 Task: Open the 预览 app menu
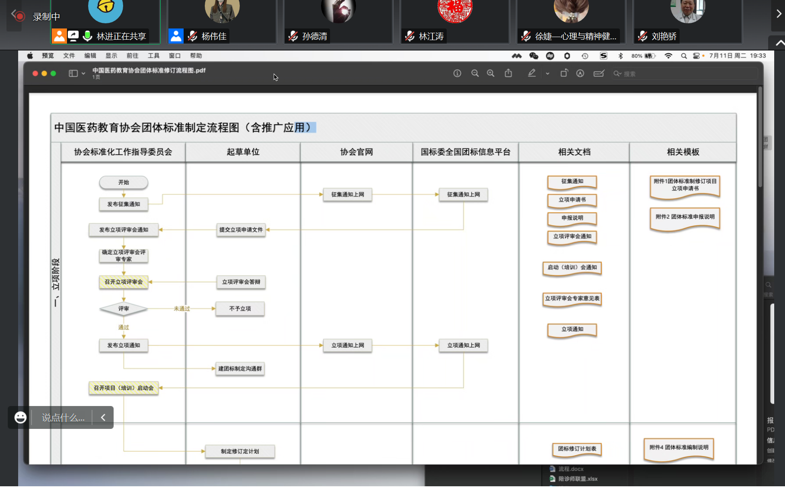click(48, 56)
